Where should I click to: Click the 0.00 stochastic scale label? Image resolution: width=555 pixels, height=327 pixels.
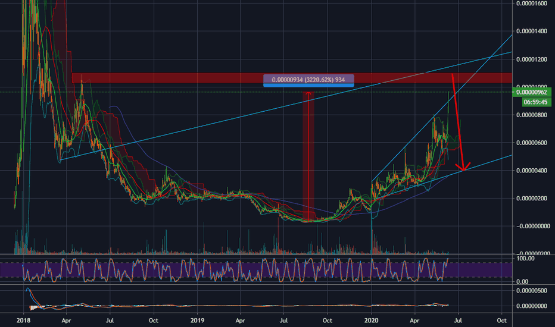[x=522, y=282]
